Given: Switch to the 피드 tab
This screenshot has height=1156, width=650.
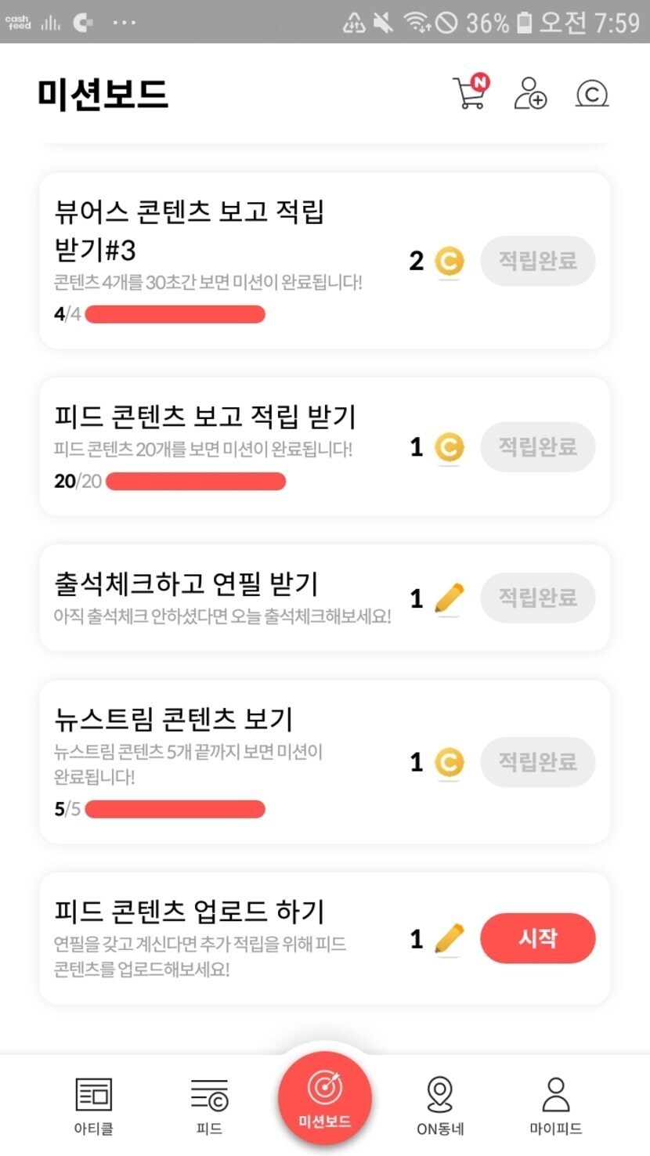Looking at the screenshot, I should [x=209, y=1104].
